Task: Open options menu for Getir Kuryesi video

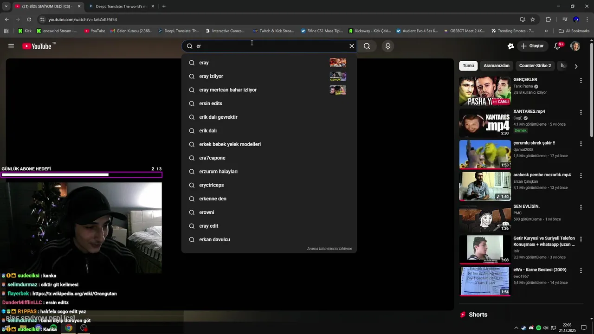Action: (x=581, y=239)
